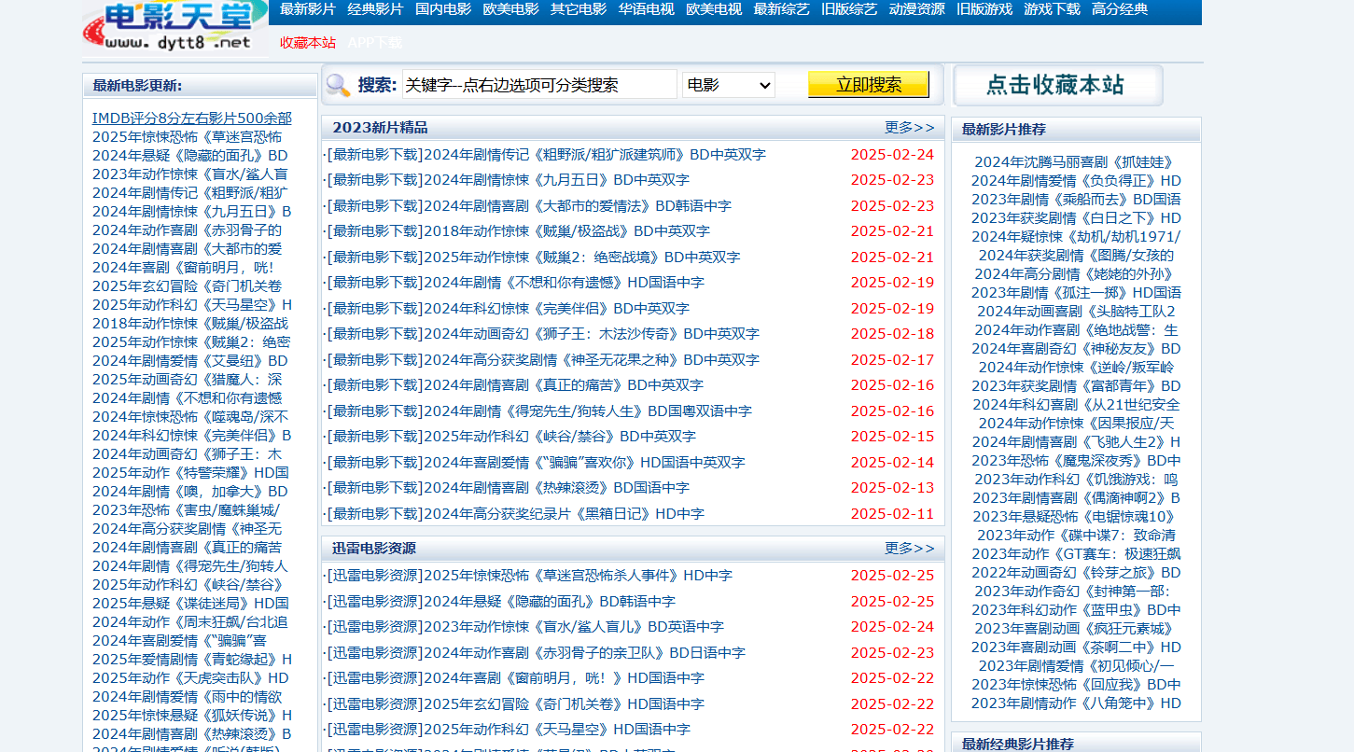Click 更多>> in 迅雷电影资源 header

(910, 548)
